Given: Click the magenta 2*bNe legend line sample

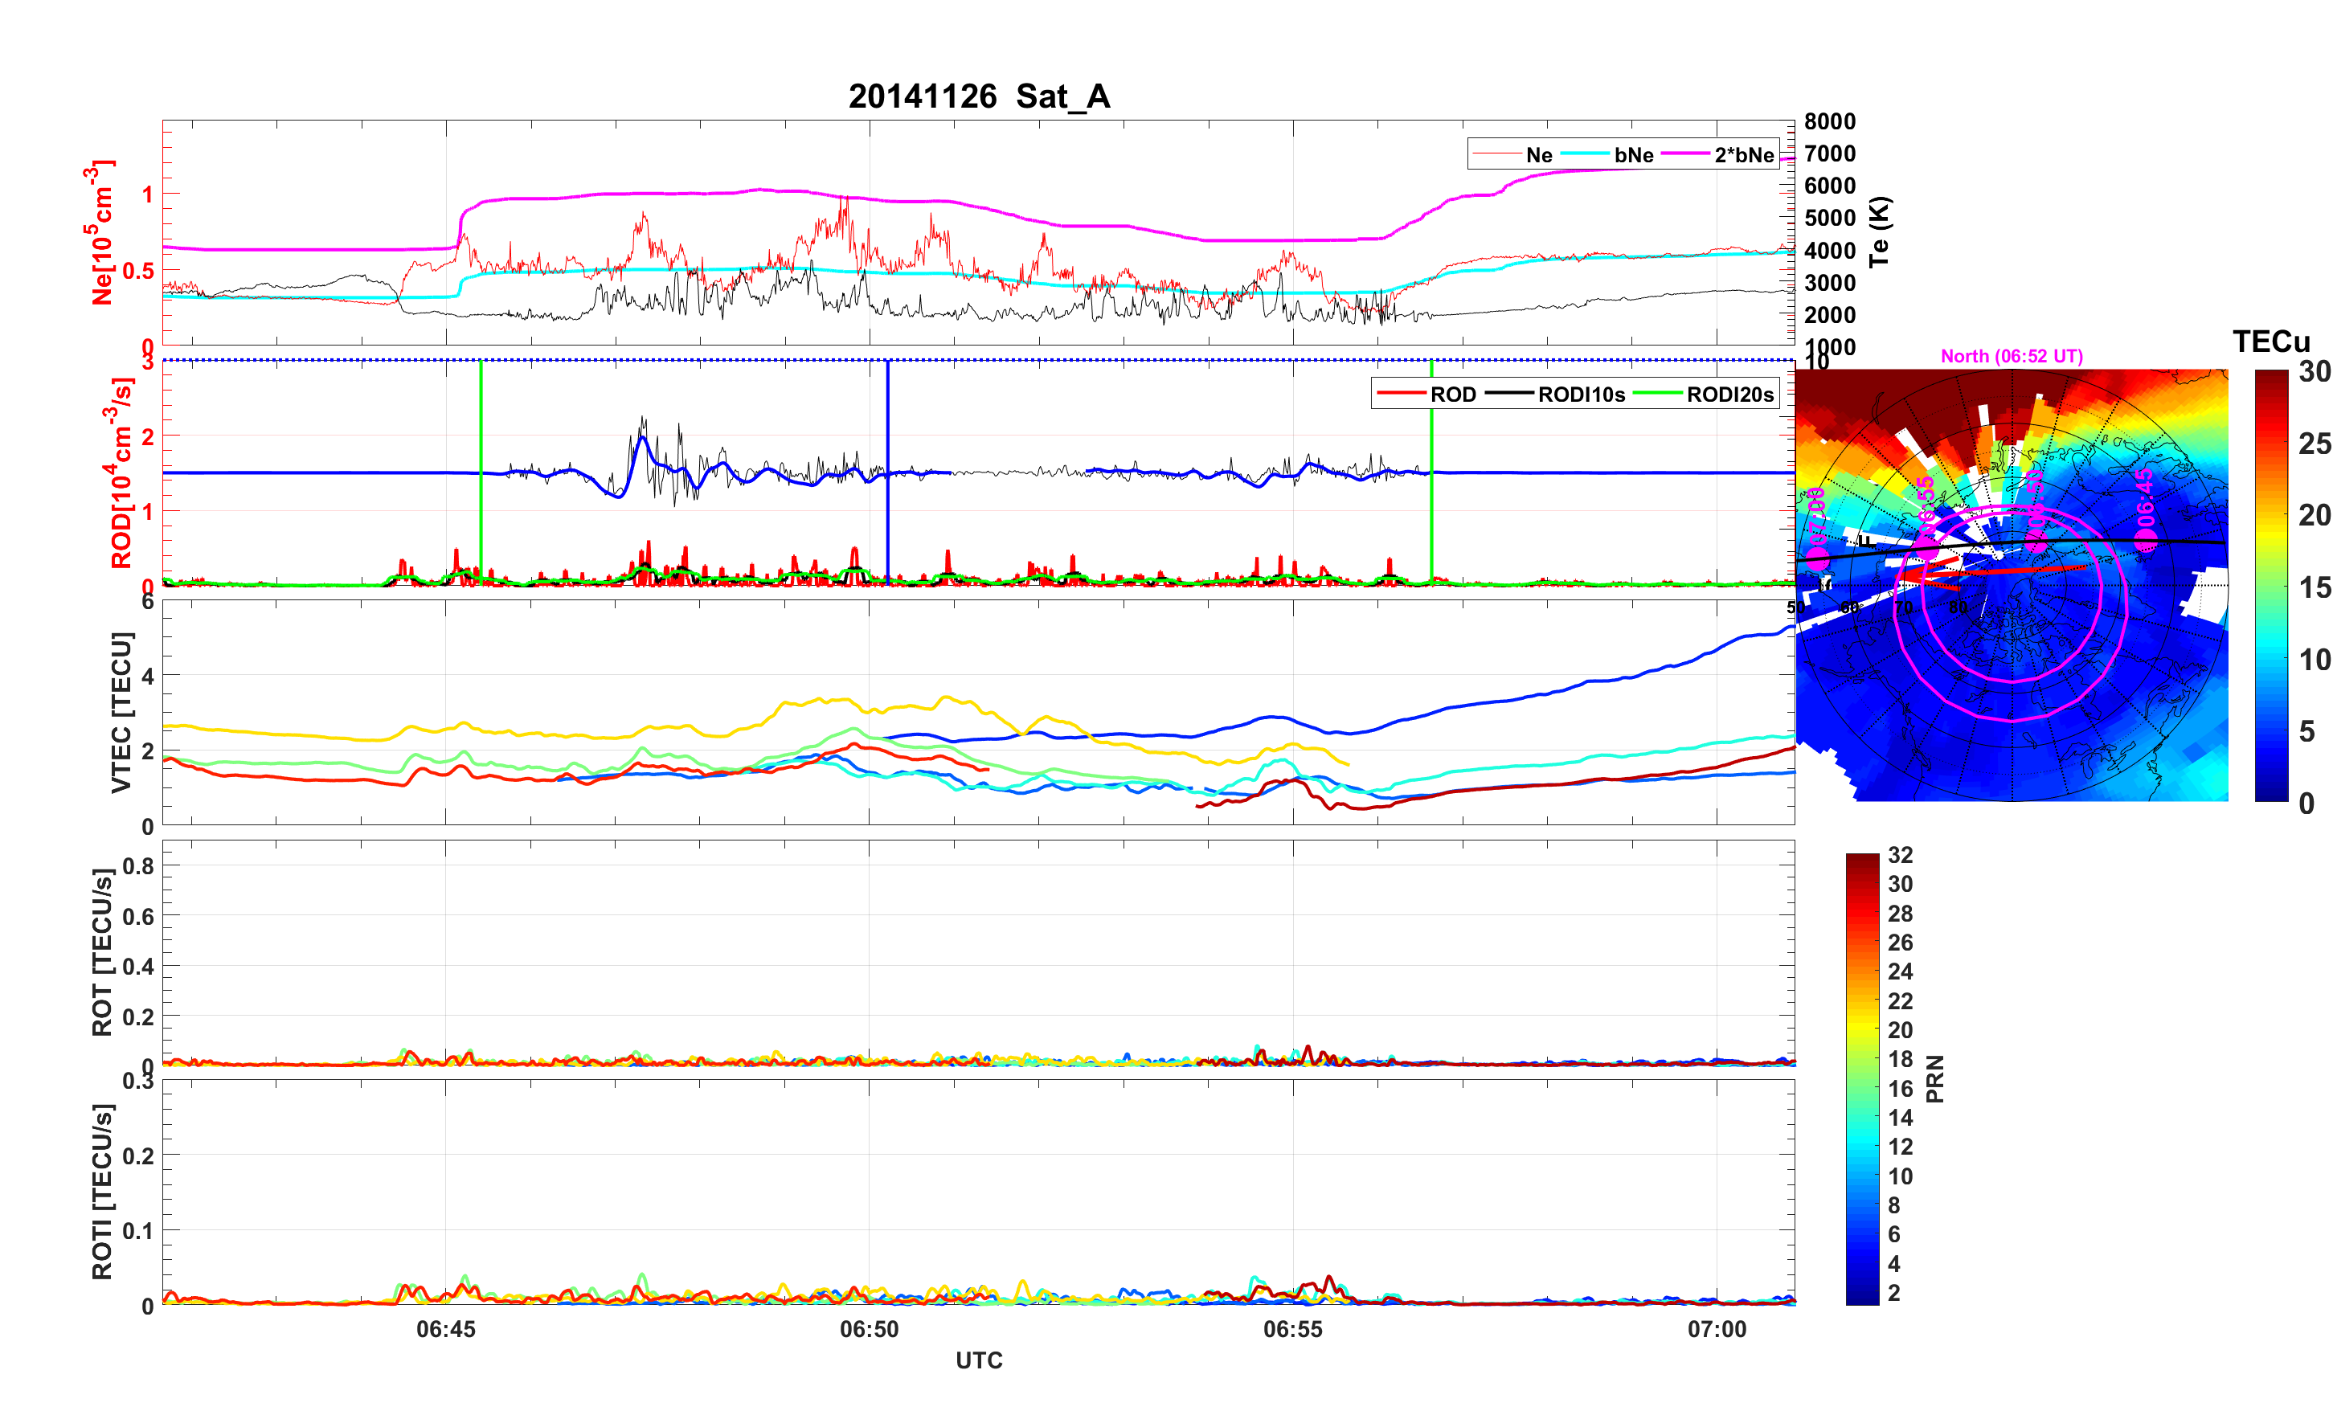Looking at the screenshot, I should [x=1685, y=154].
